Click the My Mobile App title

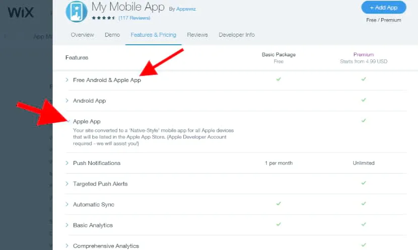(128, 7)
